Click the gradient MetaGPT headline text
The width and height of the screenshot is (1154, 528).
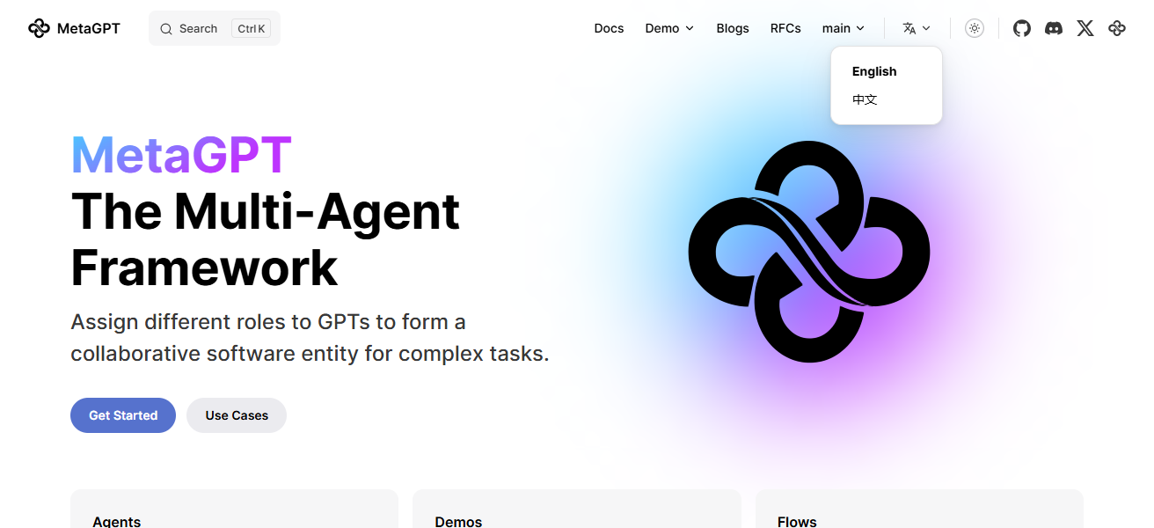coord(181,155)
